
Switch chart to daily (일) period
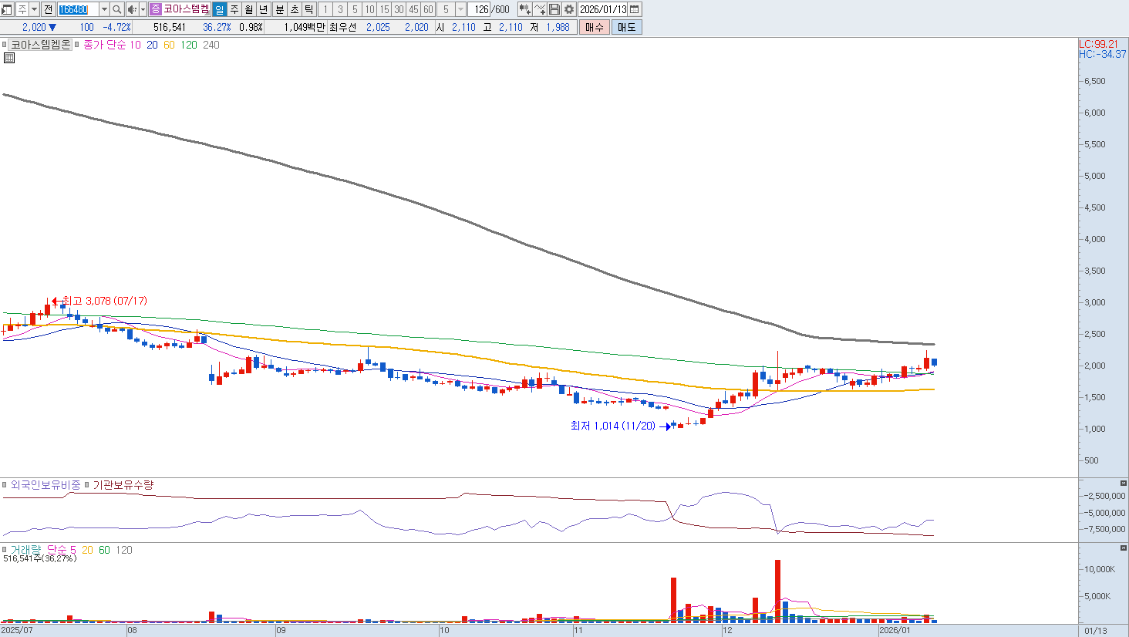coord(219,9)
